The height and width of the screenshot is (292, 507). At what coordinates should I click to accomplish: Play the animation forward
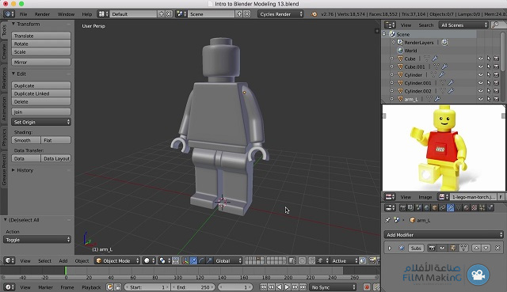pos(287,286)
